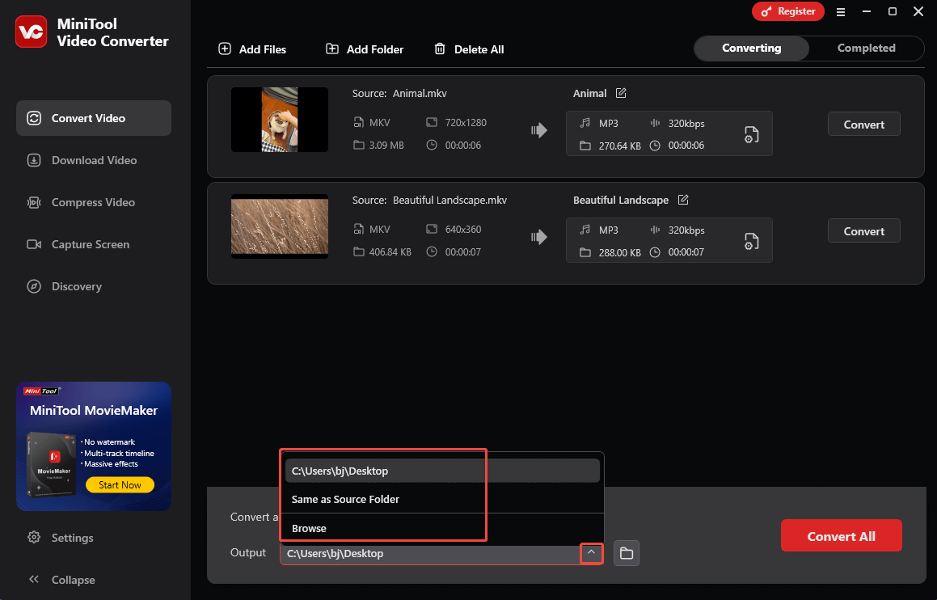Click the MiniTool Video Converter logo icon
Viewport: 937px width, 600px height.
click(x=31, y=32)
